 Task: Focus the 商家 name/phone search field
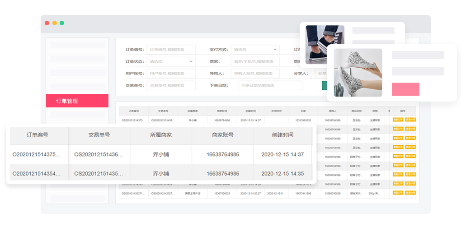pyautogui.click(x=255, y=61)
